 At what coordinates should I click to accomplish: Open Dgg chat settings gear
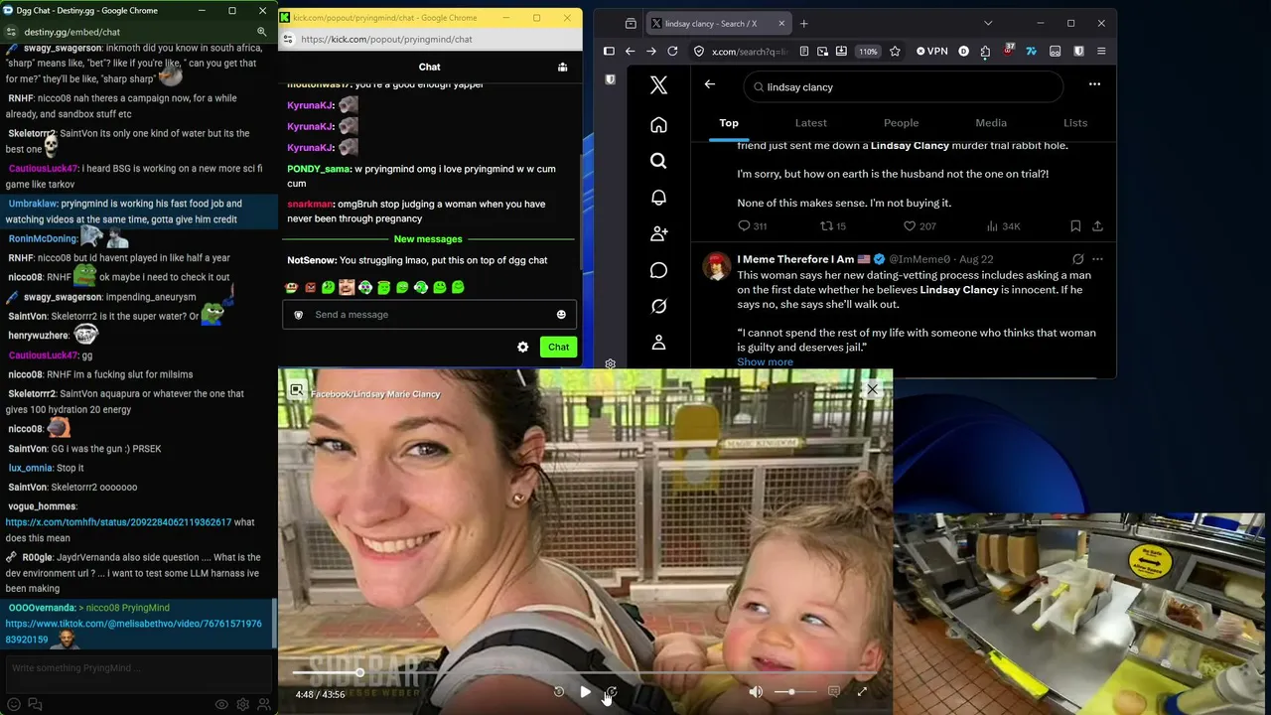tap(243, 704)
